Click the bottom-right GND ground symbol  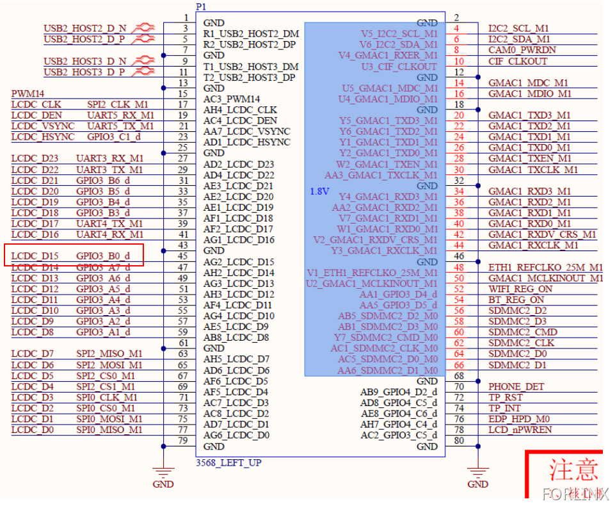point(477,477)
